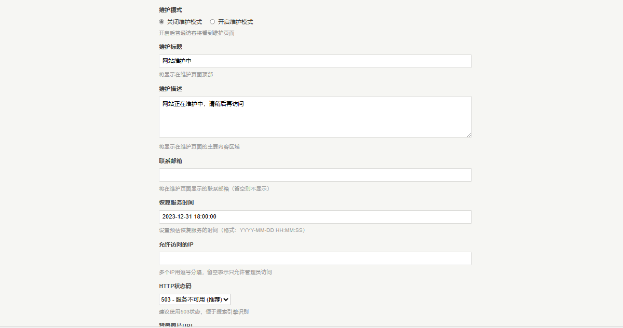
Task: Focus the empty 联系邮箱 field
Action: [315, 175]
